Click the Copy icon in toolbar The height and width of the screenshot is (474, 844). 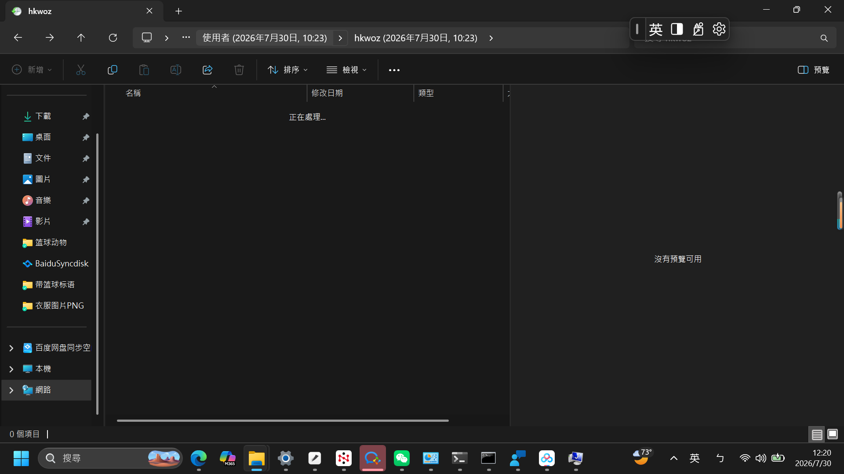pyautogui.click(x=113, y=70)
